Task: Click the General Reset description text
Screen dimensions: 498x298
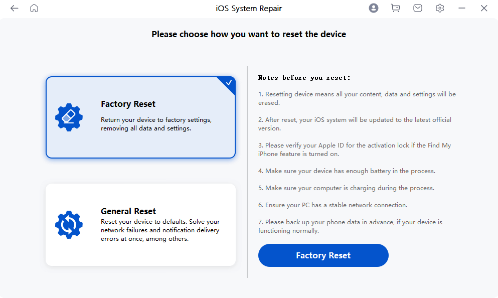Action: (160, 230)
